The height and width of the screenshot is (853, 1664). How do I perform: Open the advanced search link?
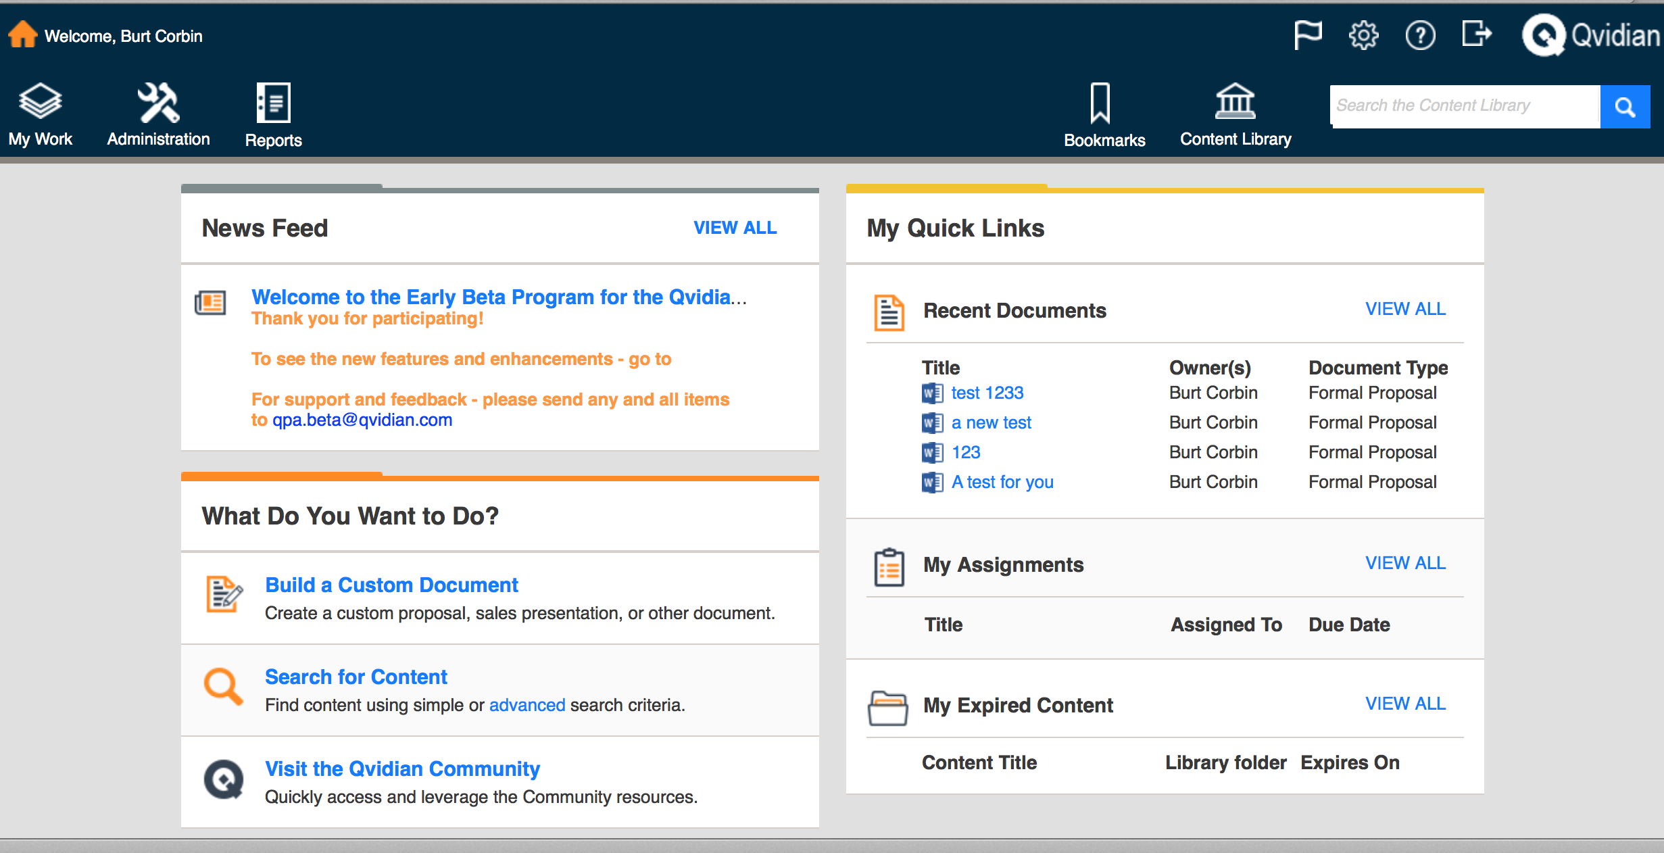click(527, 705)
